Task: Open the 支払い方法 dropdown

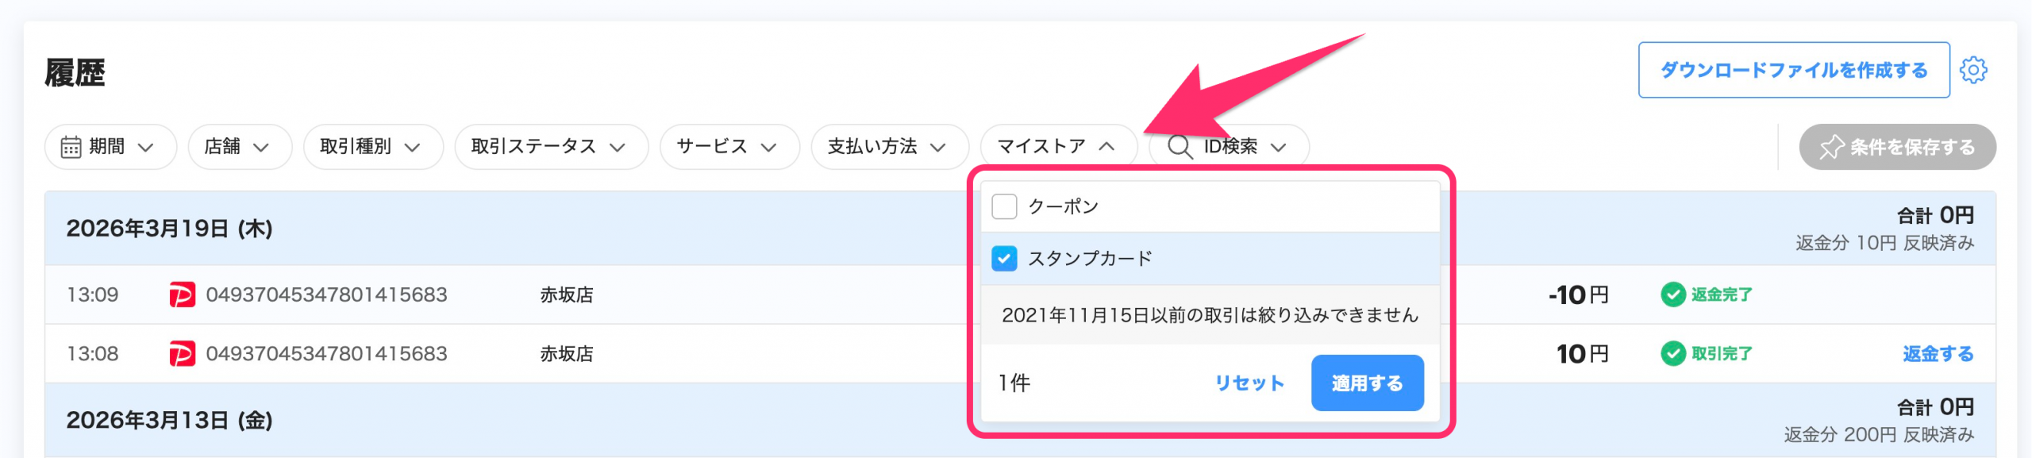Action: (x=889, y=147)
